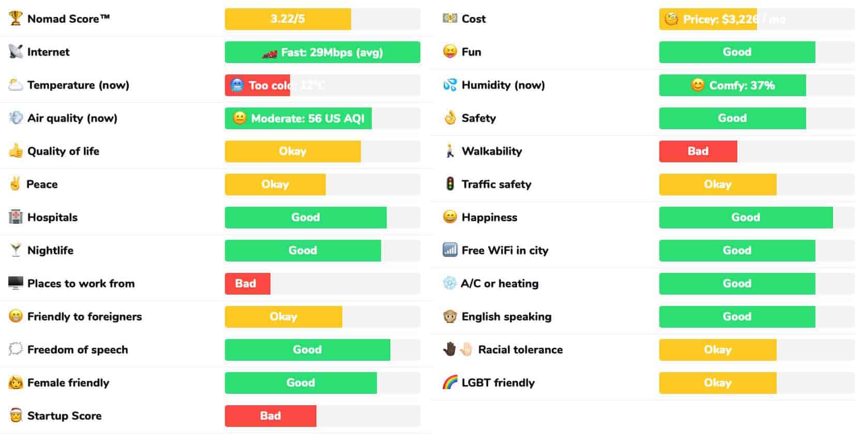Click the Fast: 29Mbps internet bar
863x445 pixels.
pos(323,52)
